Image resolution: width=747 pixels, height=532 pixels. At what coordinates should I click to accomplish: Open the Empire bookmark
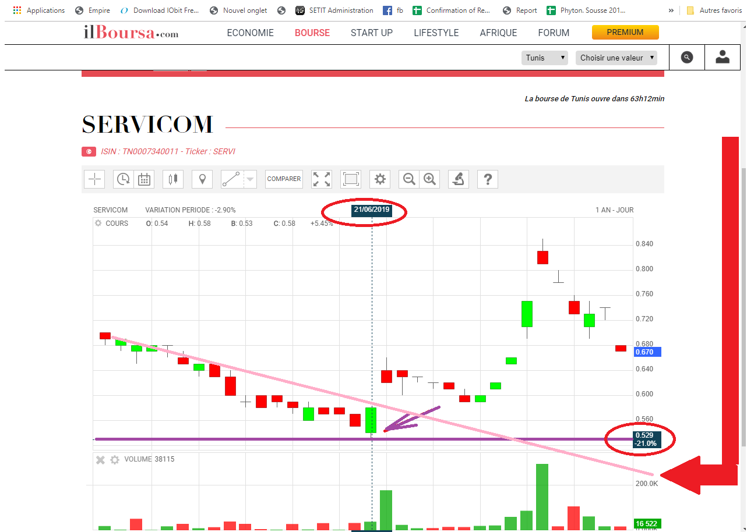click(x=93, y=10)
